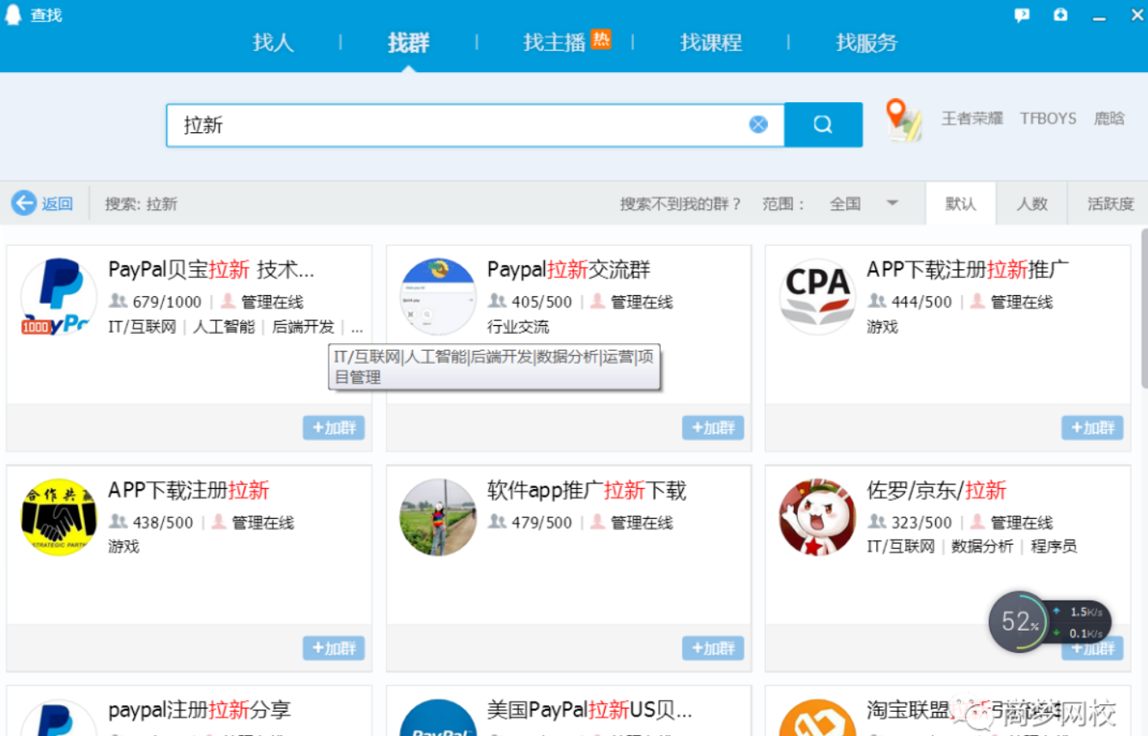The height and width of the screenshot is (736, 1148).
Task: Go to the 找课程 tab
Action: (711, 42)
